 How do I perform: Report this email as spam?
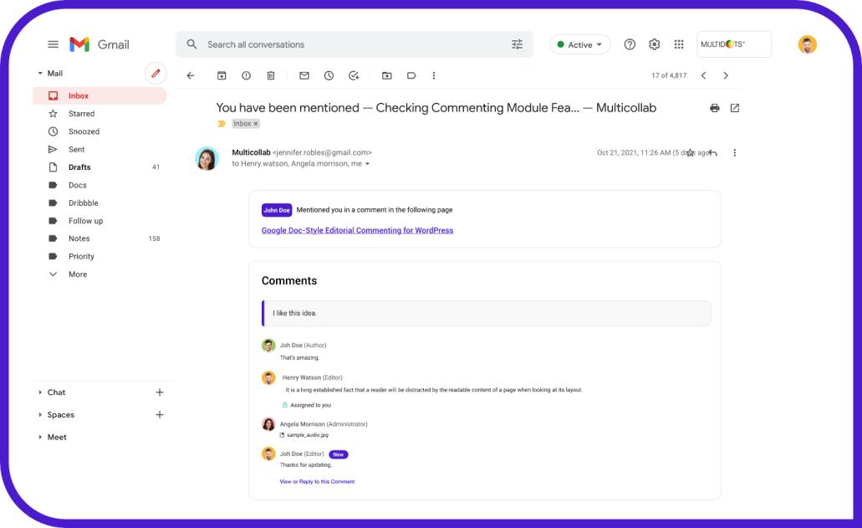247,76
